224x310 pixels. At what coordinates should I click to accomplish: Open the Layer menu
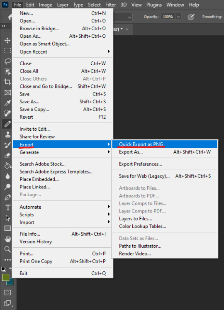pyautogui.click(x=63, y=5)
